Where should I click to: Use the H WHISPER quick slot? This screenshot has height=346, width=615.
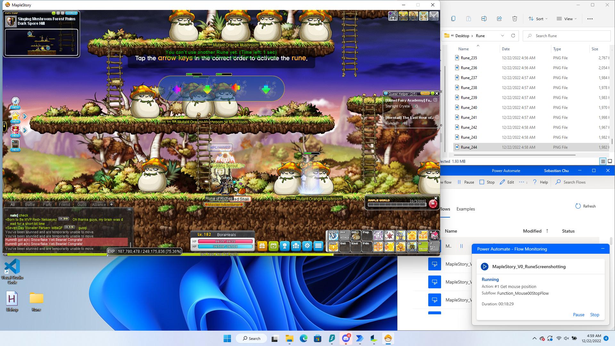(423, 246)
